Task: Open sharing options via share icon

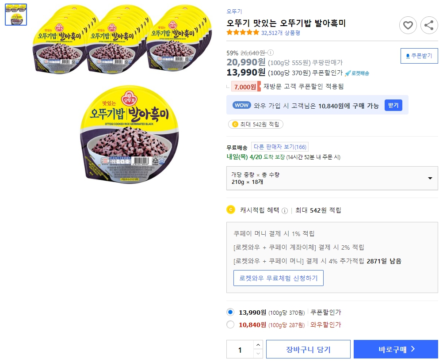Action: click(429, 25)
